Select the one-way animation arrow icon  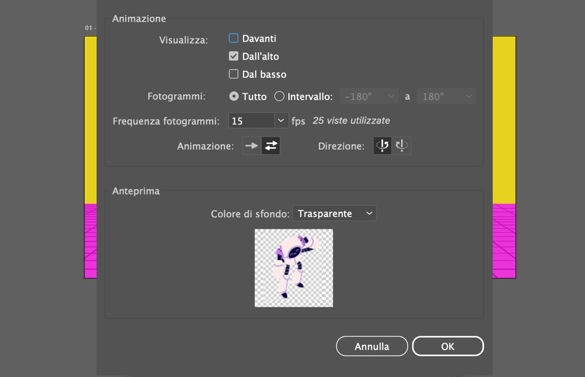point(251,145)
